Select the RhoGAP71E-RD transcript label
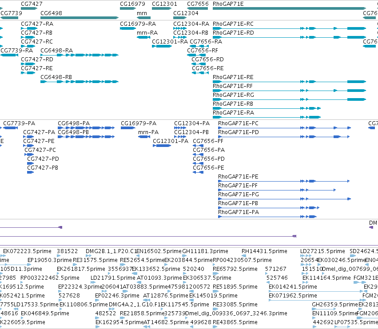The image size is (378, 329). pos(233,32)
